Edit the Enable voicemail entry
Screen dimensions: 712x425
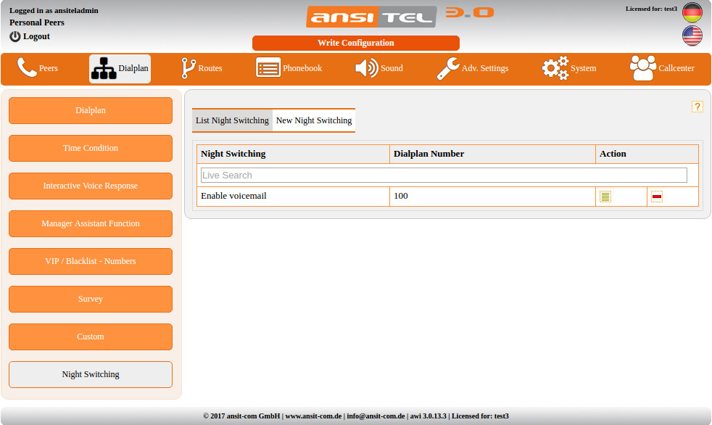pos(605,197)
